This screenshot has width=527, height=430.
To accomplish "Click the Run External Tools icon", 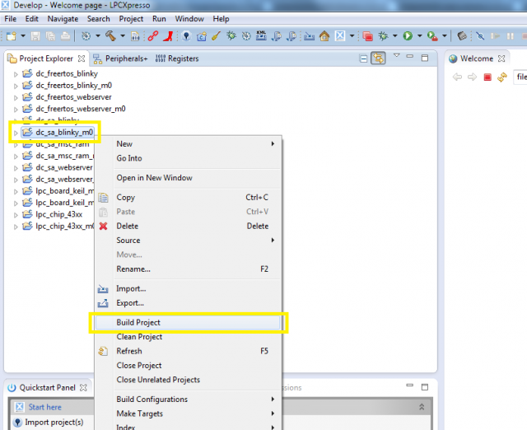I will [432, 36].
